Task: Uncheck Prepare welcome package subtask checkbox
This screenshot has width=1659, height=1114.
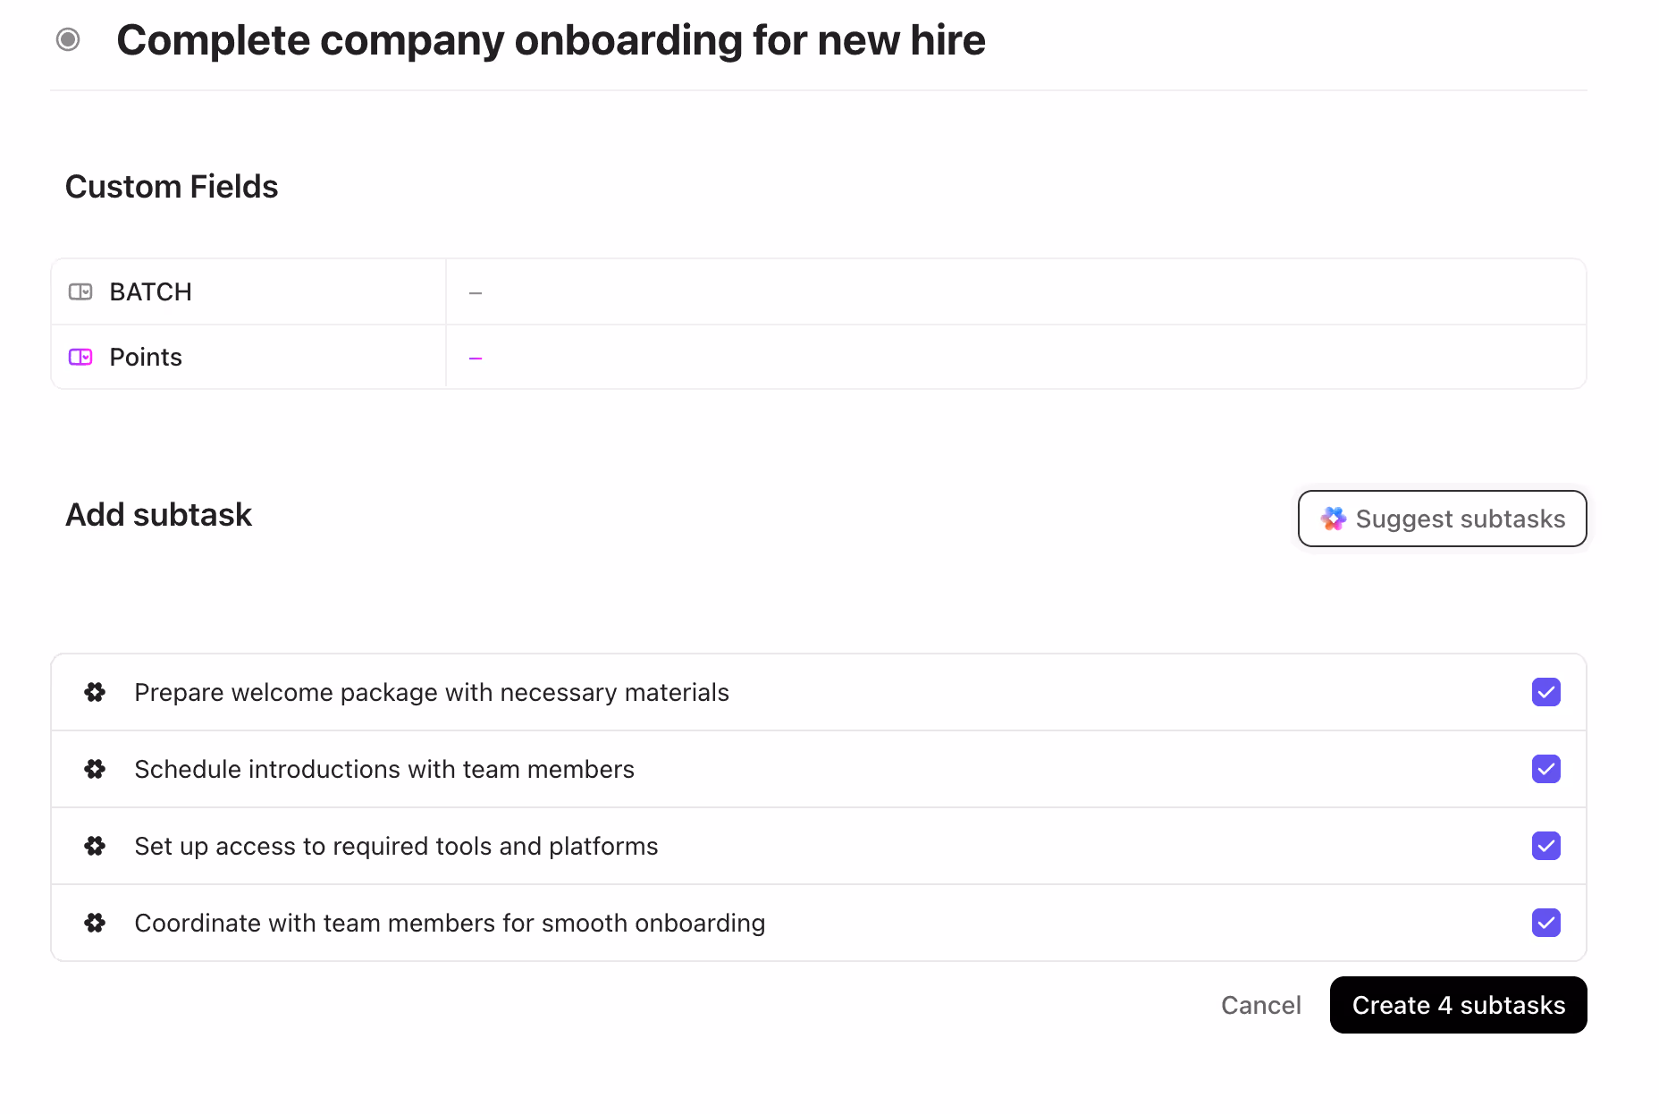Action: point(1545,692)
